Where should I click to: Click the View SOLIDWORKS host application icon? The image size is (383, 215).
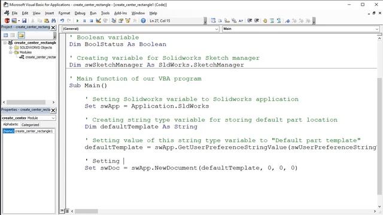7,21
